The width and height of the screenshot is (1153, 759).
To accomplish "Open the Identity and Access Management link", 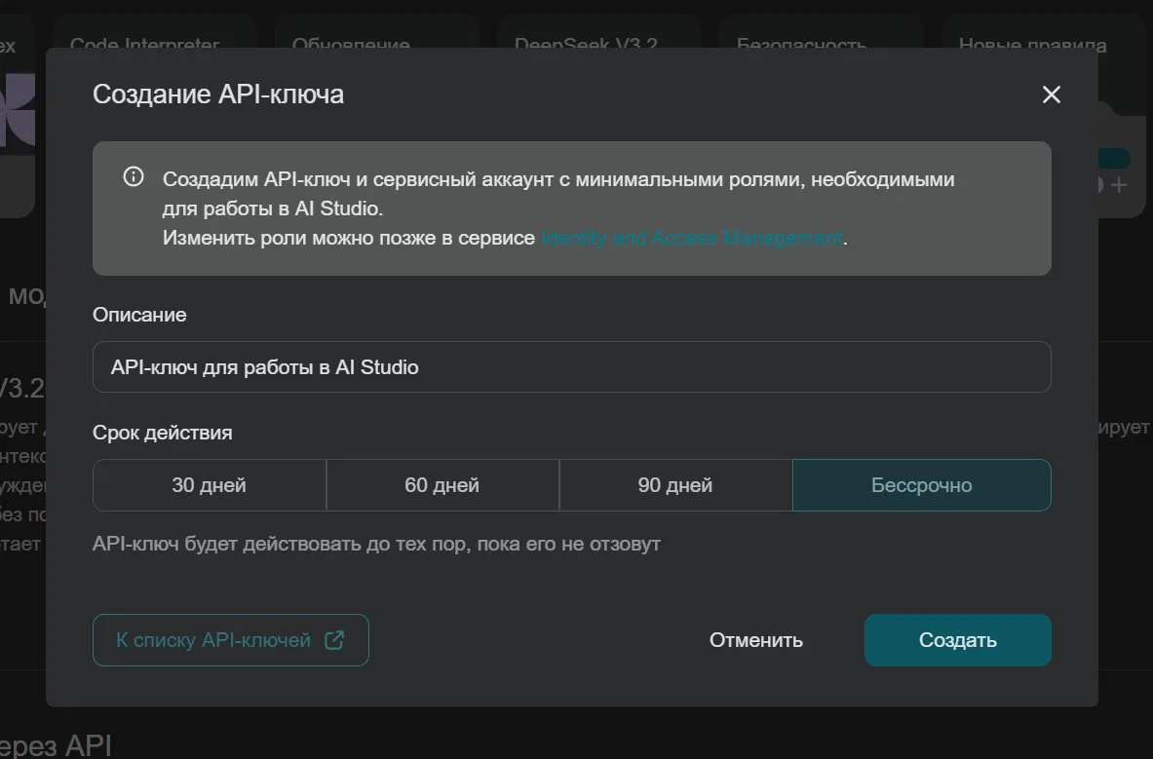I will (692, 238).
